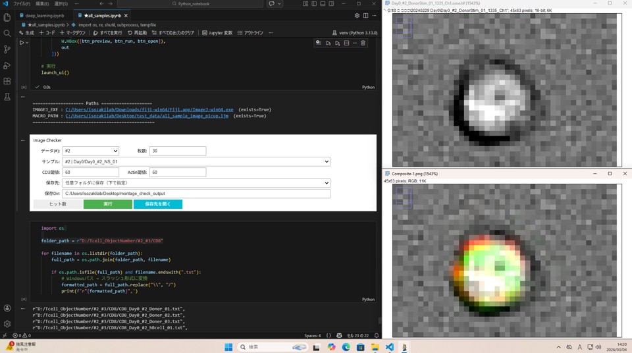The height and width of the screenshot is (353, 632).
Task: Open the Windows Start button
Action: (228, 347)
